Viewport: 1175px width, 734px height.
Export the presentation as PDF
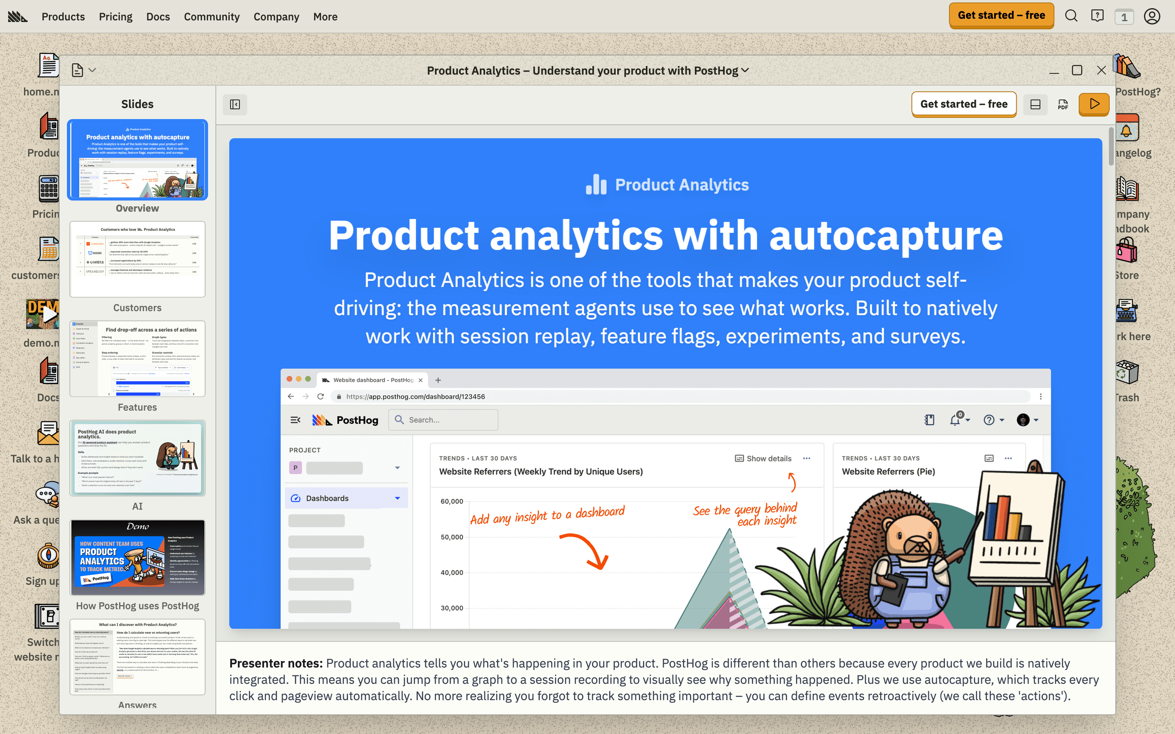(x=1063, y=104)
